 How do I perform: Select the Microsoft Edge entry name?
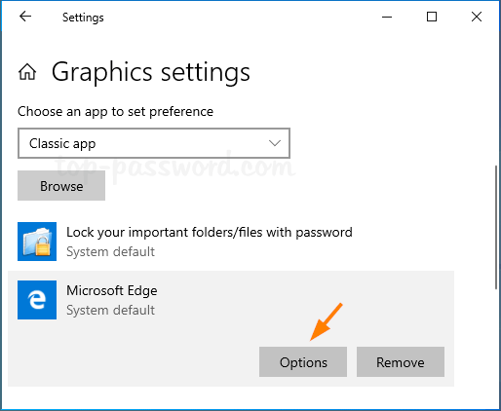point(112,290)
